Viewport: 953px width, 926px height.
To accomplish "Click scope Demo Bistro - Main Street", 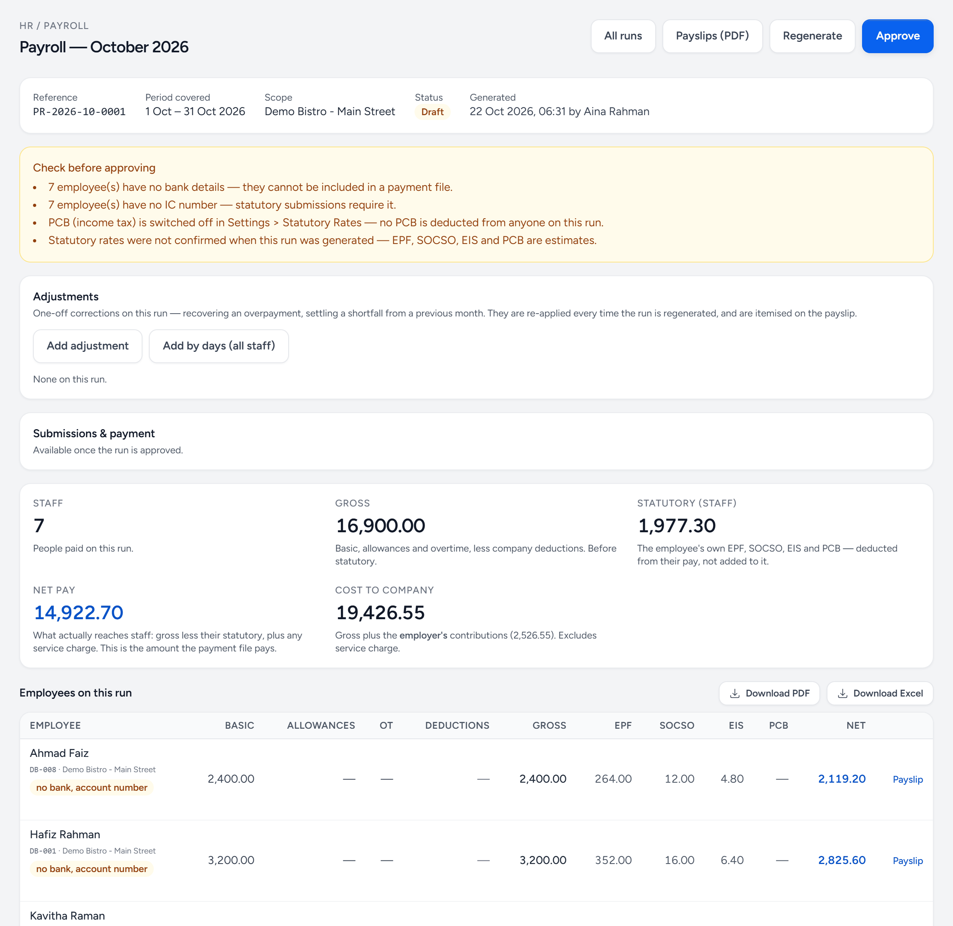I will click(x=330, y=112).
